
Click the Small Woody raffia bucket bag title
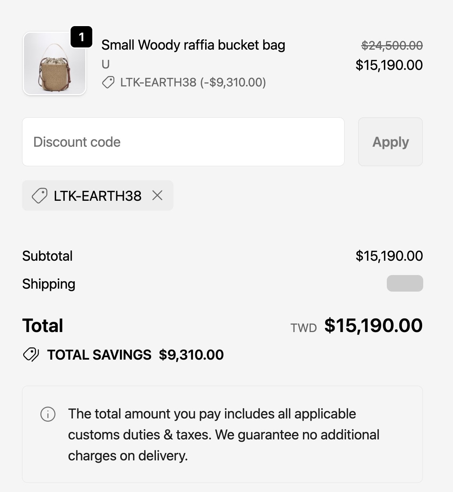click(x=193, y=45)
